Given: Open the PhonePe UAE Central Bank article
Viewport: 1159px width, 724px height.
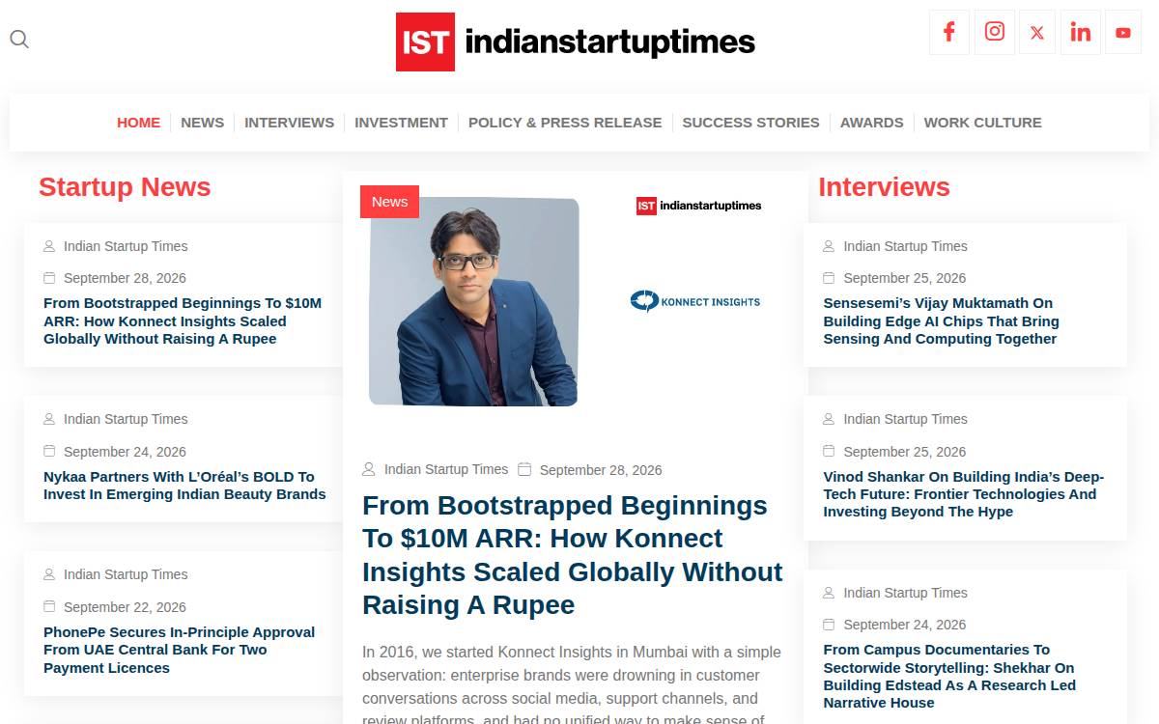Looking at the screenshot, I should [180, 650].
